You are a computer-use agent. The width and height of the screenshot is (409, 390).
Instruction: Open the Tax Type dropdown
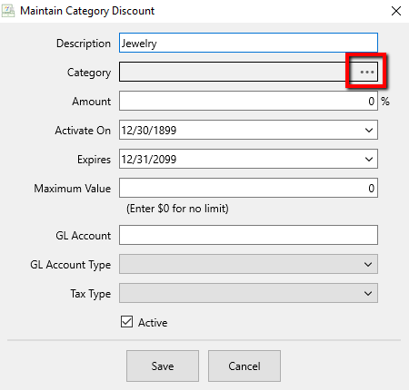click(248, 293)
